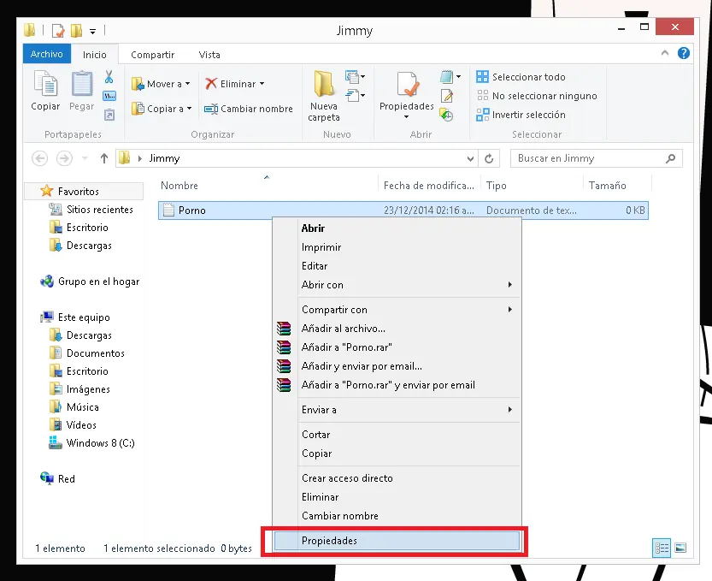Viewport: 712px width, 581px height.
Task: Click No seleccionar ninguno
Action: coord(537,96)
